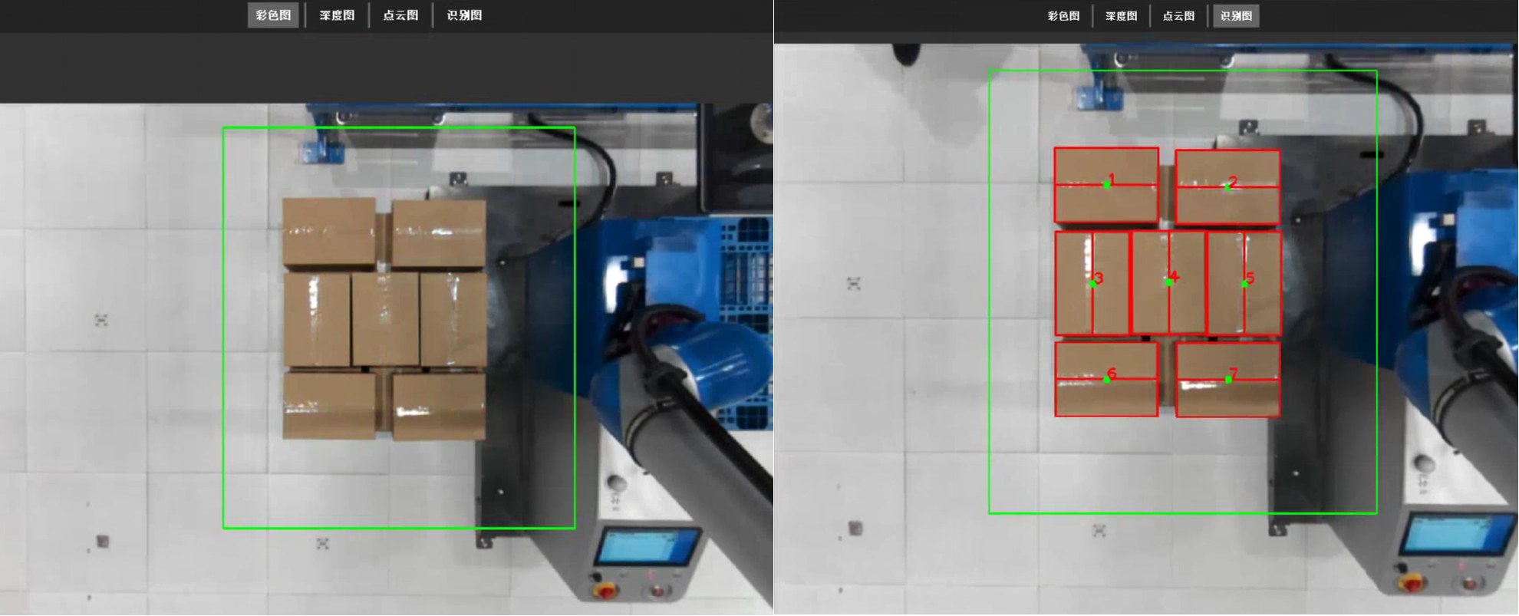This screenshot has width=1519, height=616.
Task: Select detected box labeled 2
Action: pos(1227,186)
